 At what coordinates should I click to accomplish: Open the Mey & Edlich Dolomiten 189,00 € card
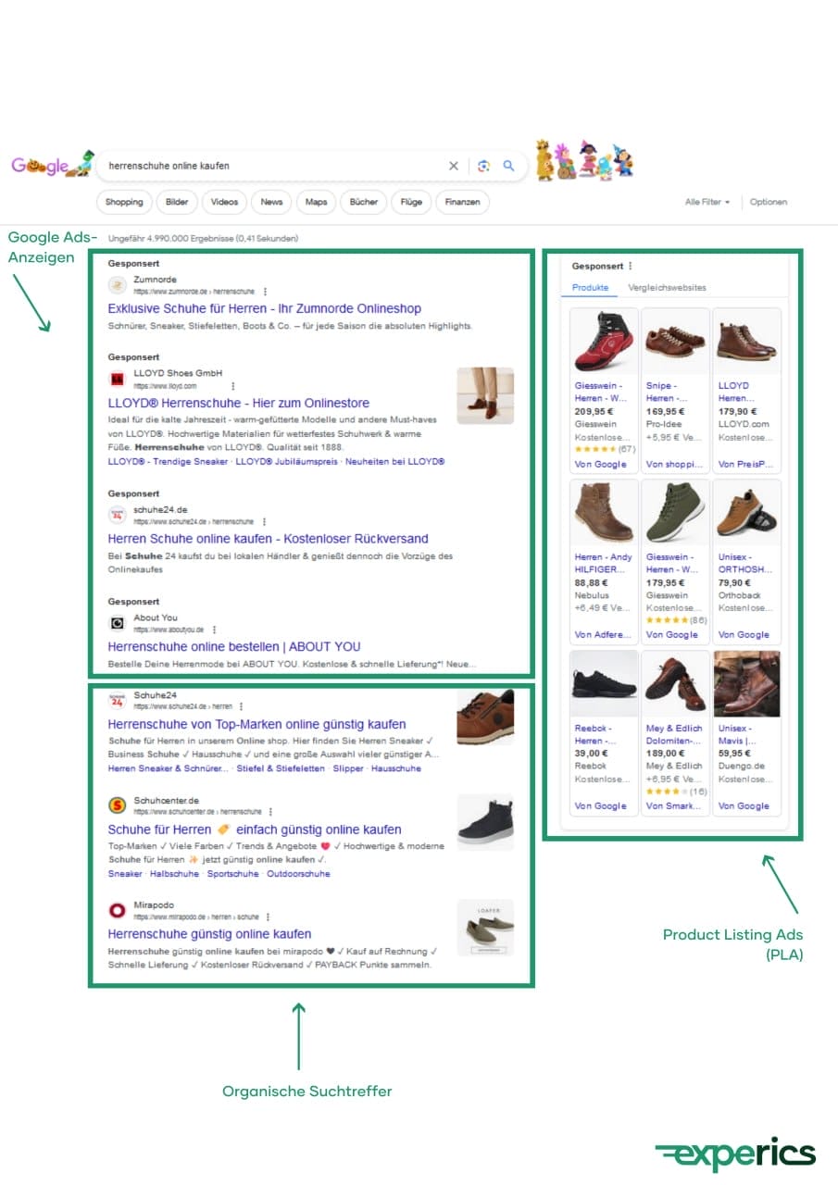[674, 732]
